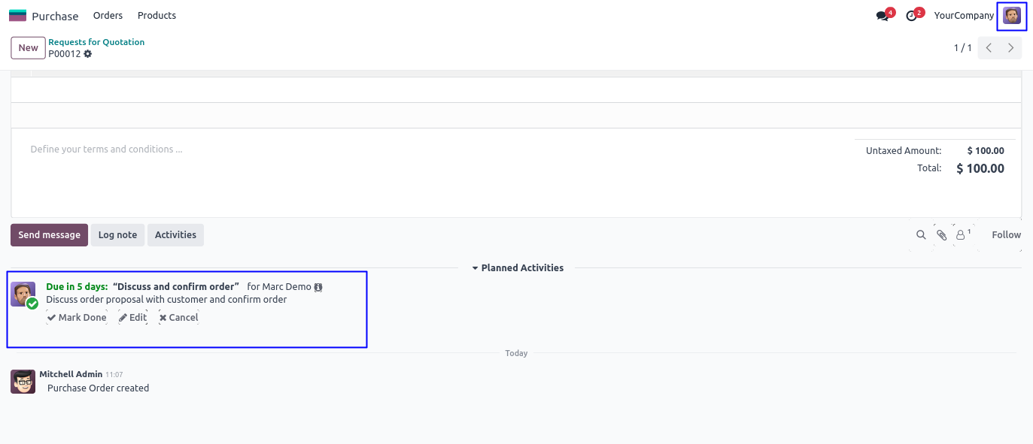Open the activities clock icon
This screenshot has height=444, width=1033.
(x=912, y=16)
